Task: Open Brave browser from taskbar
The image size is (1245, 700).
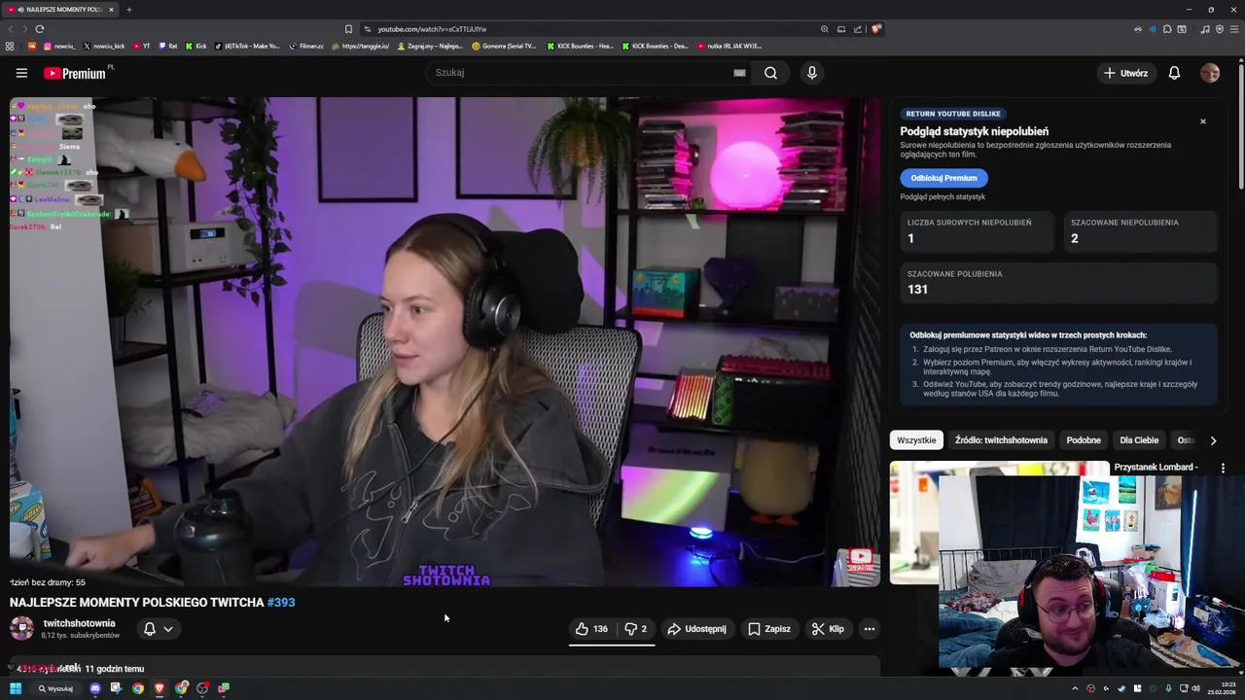Action: click(160, 688)
